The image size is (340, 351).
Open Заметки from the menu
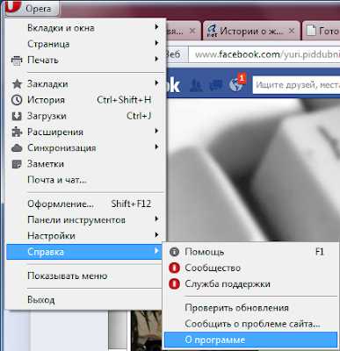pos(85,164)
